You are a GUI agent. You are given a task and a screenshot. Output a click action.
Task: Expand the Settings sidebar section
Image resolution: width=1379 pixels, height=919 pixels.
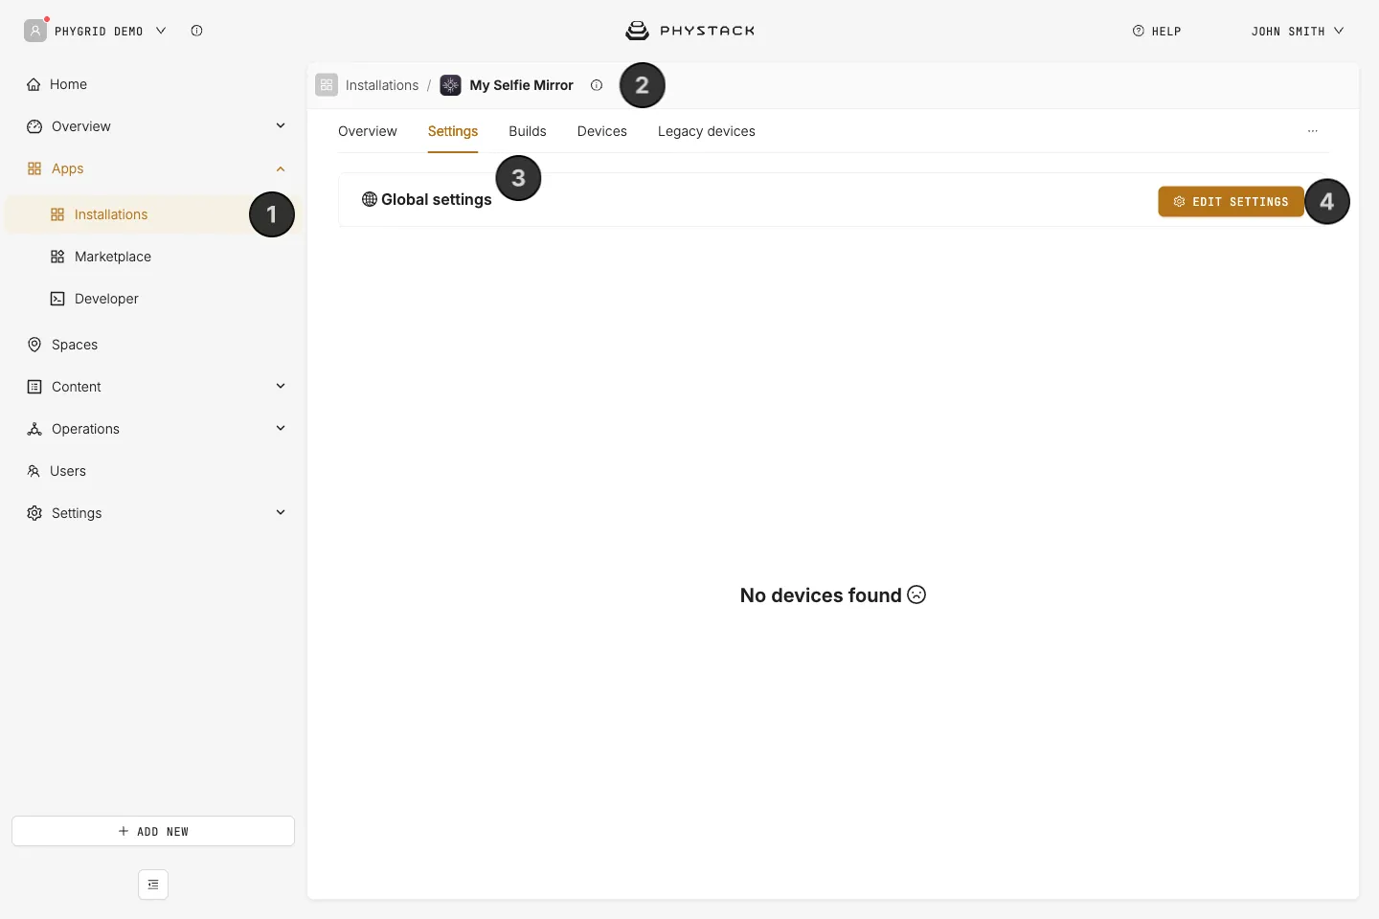point(281,512)
